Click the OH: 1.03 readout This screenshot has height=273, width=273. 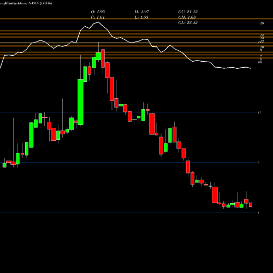[x=187, y=17]
